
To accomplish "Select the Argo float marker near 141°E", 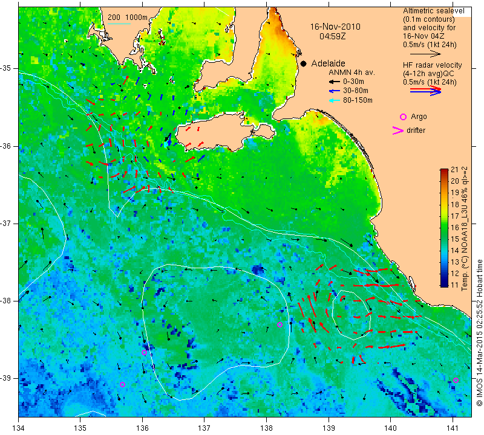I will pyautogui.click(x=456, y=380).
